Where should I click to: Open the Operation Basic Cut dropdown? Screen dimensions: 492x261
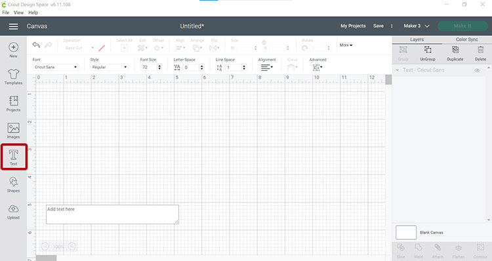(x=79, y=48)
